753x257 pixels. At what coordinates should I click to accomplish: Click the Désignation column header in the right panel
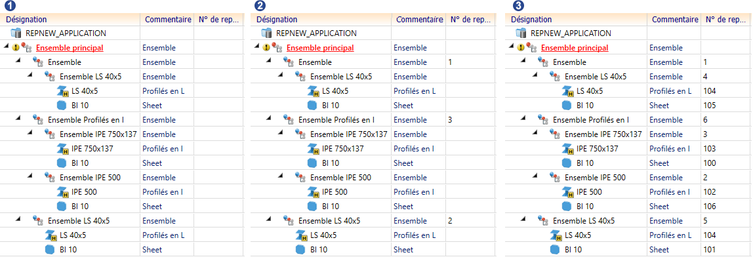[x=577, y=20]
